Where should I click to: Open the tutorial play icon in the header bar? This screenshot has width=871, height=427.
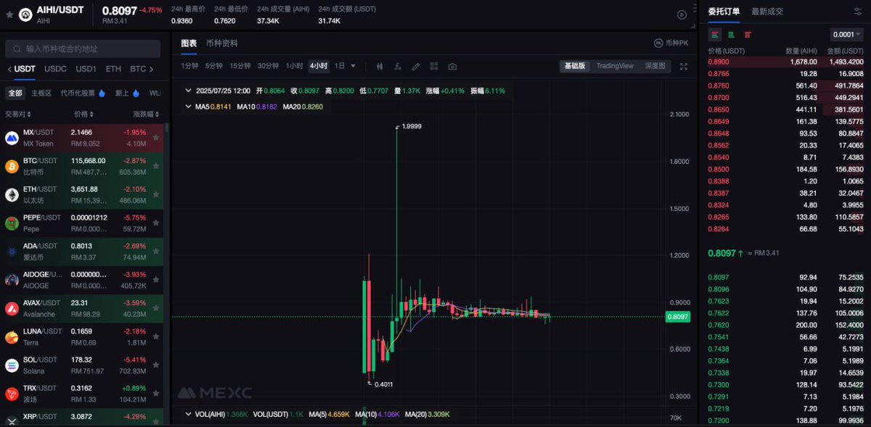pyautogui.click(x=682, y=14)
